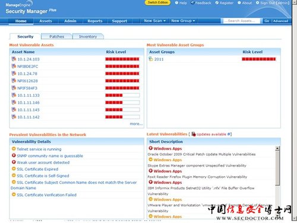Click the help icon after Updates available
Image resolution: width=297 pixels, height=223 pixels.
(229, 134)
